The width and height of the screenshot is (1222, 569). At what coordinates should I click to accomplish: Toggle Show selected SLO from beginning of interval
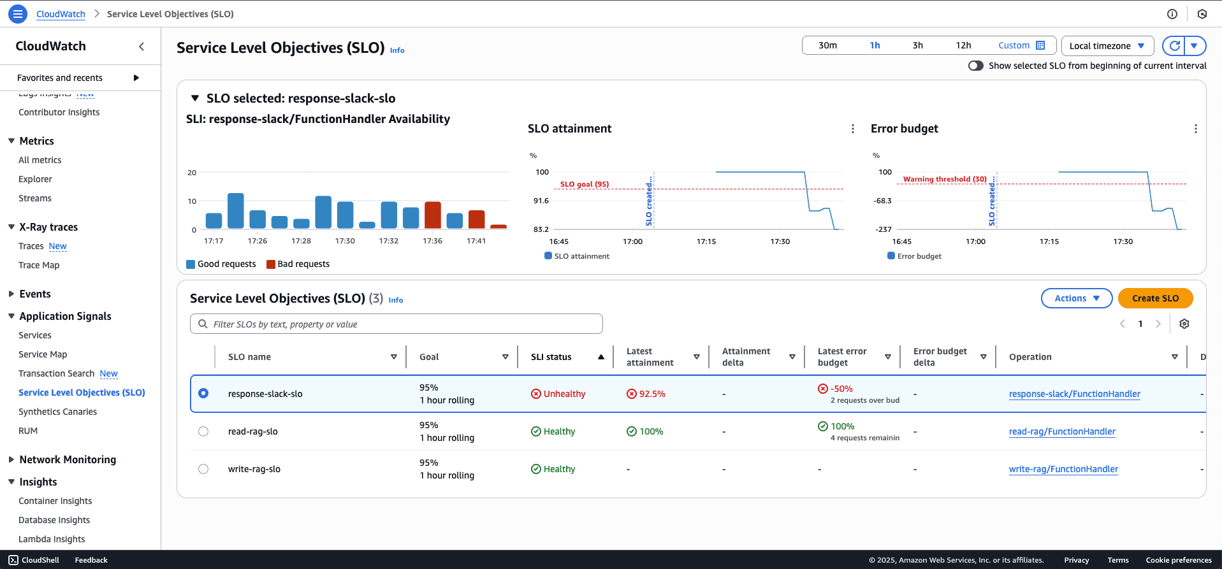pos(975,66)
